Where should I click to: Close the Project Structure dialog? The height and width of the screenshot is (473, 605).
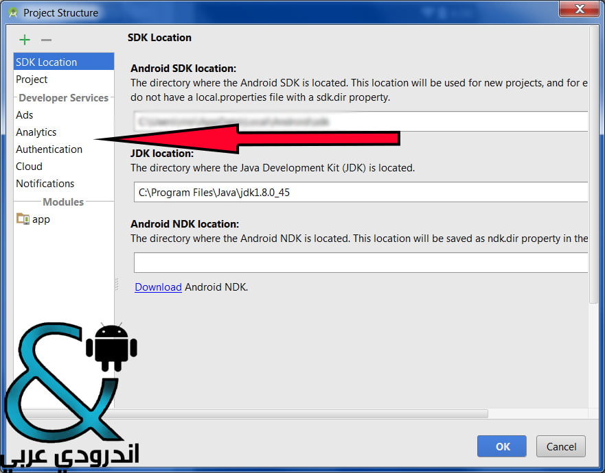tap(579, 9)
